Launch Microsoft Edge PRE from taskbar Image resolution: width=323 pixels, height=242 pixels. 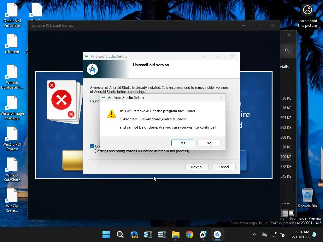(x=134, y=234)
